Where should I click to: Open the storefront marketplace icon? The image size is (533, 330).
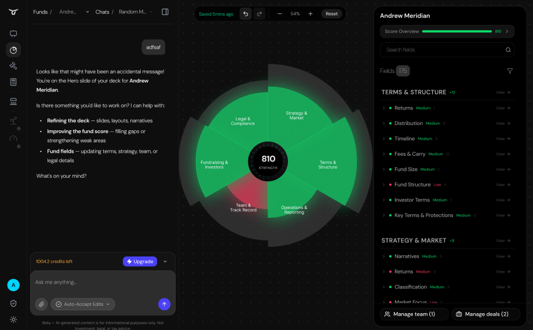point(13,101)
